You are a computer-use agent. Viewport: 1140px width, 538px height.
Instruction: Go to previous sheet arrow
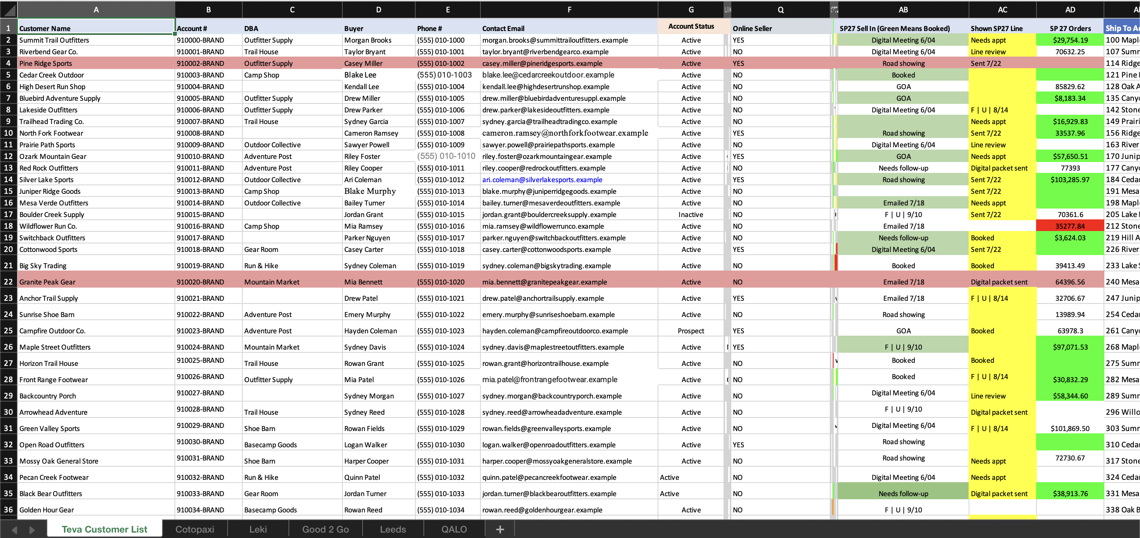tap(14, 529)
